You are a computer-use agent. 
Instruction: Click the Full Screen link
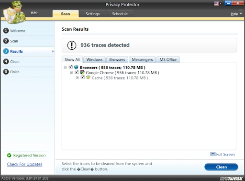click(x=225, y=154)
